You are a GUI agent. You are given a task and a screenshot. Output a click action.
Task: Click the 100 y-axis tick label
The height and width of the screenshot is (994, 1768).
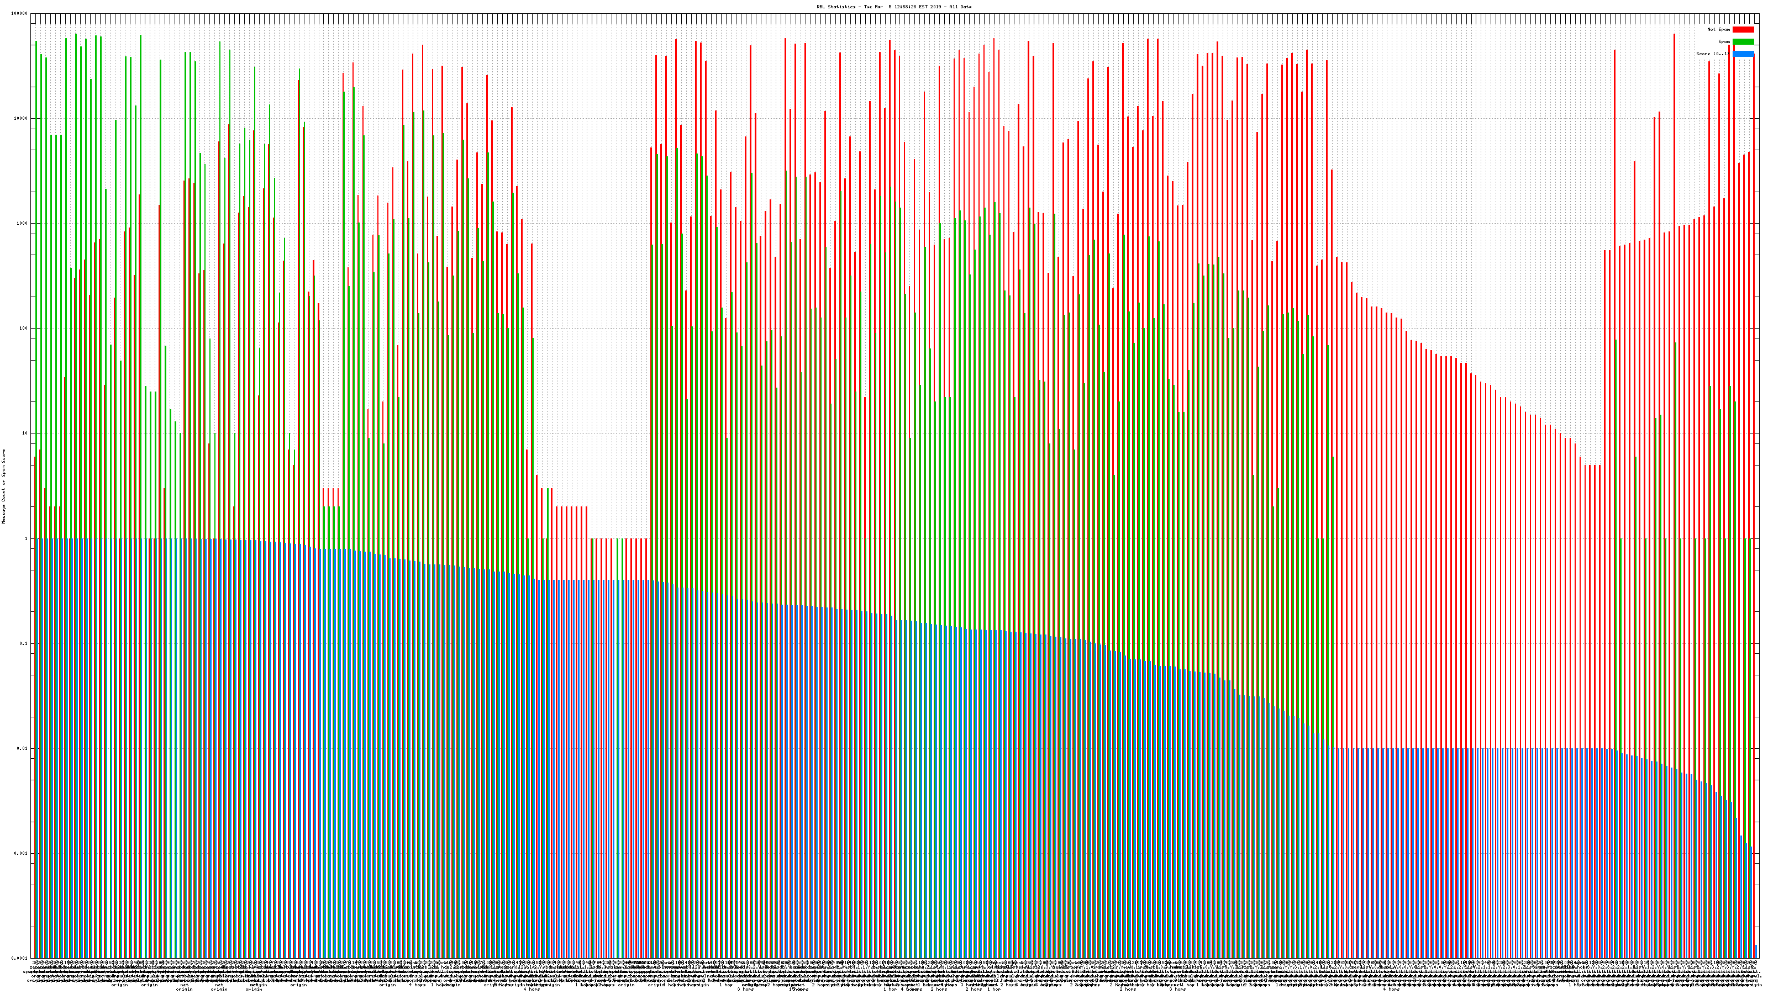(x=24, y=329)
